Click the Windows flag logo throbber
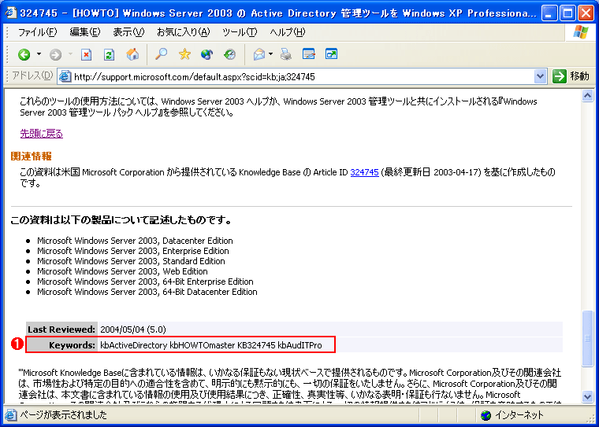Screen dimensions: 599x427 (x=581, y=32)
